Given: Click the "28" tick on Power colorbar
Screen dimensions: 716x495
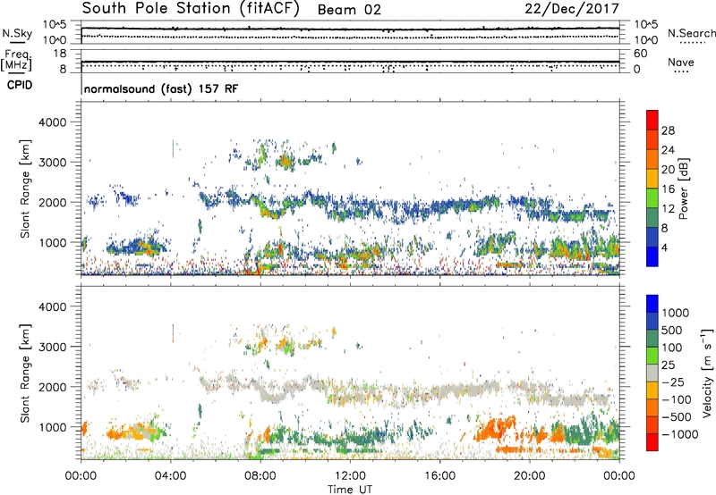Looking at the screenshot, I should pyautogui.click(x=668, y=130).
